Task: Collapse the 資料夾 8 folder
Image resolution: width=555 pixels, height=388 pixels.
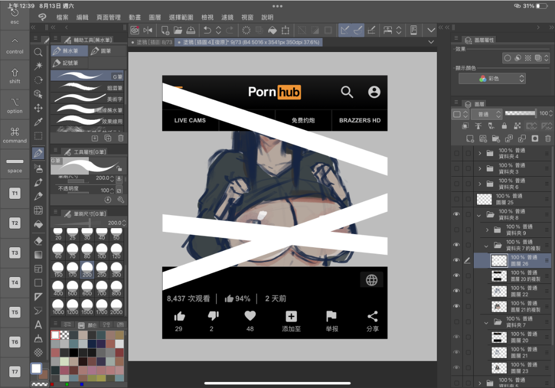Action: tap(479, 215)
